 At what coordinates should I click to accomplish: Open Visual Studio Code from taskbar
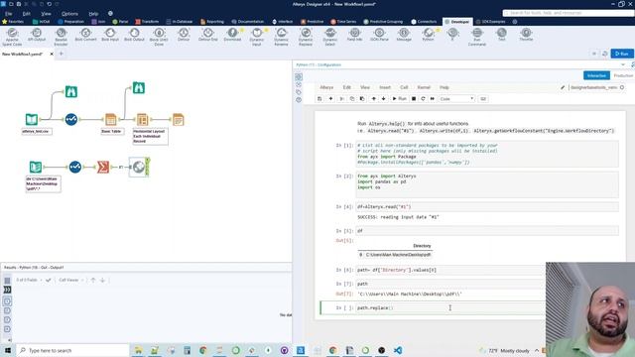point(398,350)
